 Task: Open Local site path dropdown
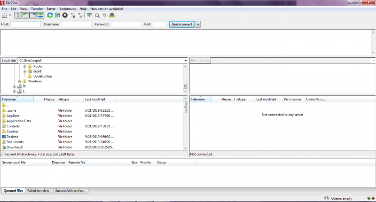click(x=185, y=61)
